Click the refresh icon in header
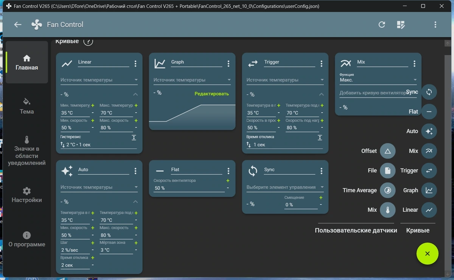The image size is (454, 280). coord(382,25)
